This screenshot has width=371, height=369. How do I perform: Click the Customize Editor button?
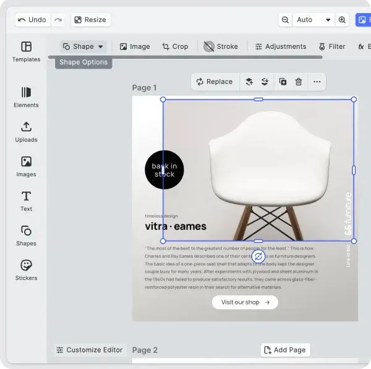tap(90, 350)
